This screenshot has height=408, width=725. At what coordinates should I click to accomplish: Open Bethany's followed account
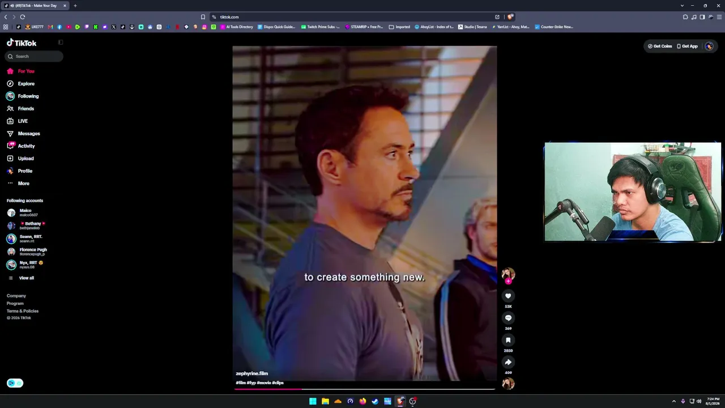click(26, 226)
